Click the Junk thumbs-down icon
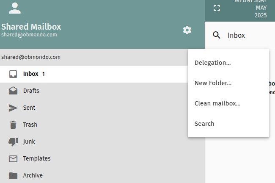 point(14,141)
